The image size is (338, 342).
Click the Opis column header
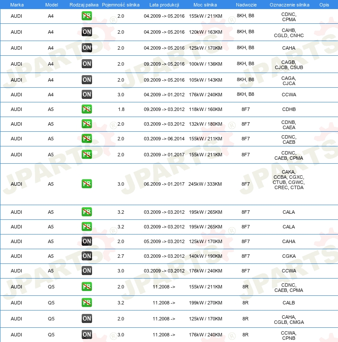click(324, 4)
